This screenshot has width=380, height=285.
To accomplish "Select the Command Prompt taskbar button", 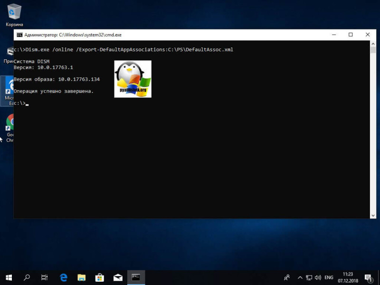I will coord(136,277).
